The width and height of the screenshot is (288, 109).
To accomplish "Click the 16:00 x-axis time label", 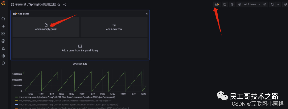I will tap(82, 94).
